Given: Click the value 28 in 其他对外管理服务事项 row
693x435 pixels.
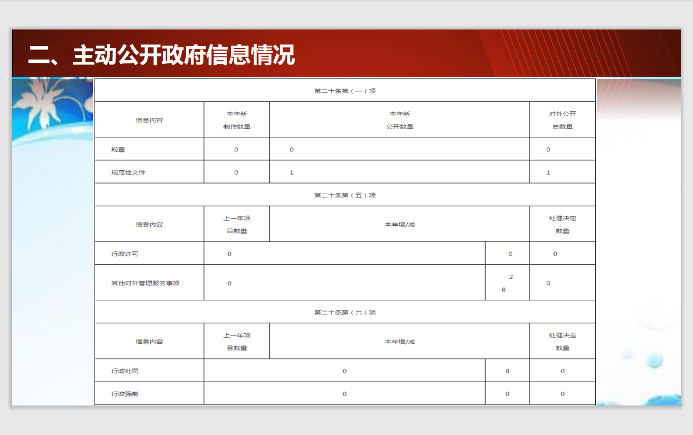Looking at the screenshot, I should coord(507,283).
